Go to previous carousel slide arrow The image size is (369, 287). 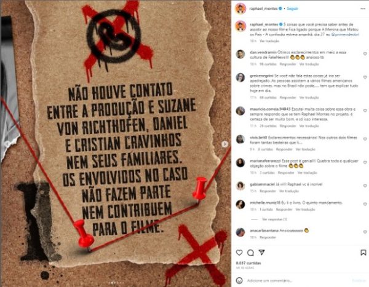[7, 144]
